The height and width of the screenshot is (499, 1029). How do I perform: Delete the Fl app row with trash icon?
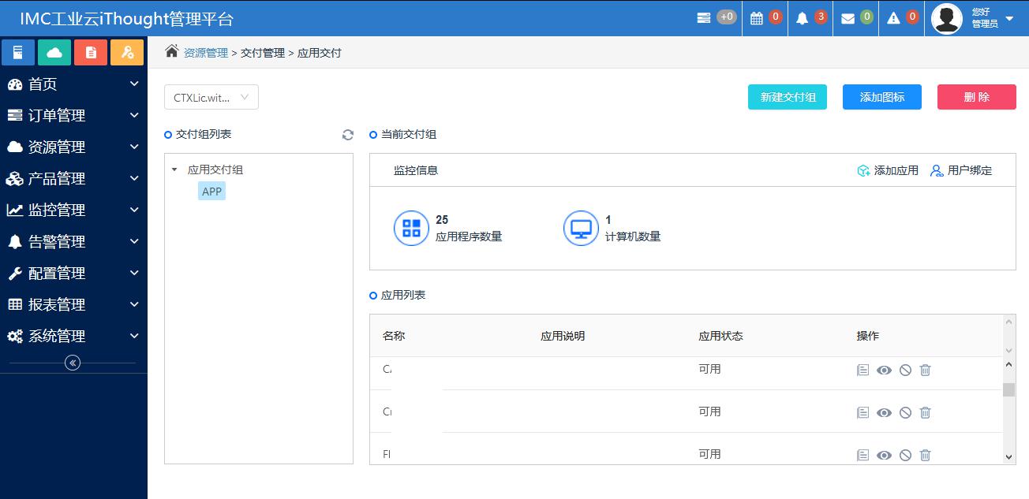point(926,455)
